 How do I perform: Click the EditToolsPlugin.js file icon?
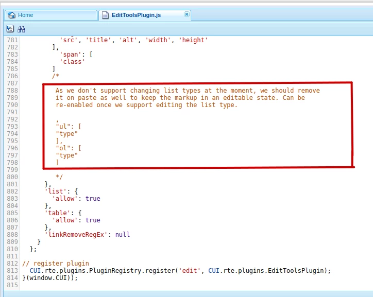pos(105,15)
